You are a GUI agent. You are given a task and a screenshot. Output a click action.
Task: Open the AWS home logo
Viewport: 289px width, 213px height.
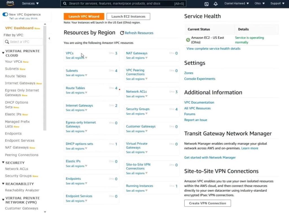[x=10, y=3]
